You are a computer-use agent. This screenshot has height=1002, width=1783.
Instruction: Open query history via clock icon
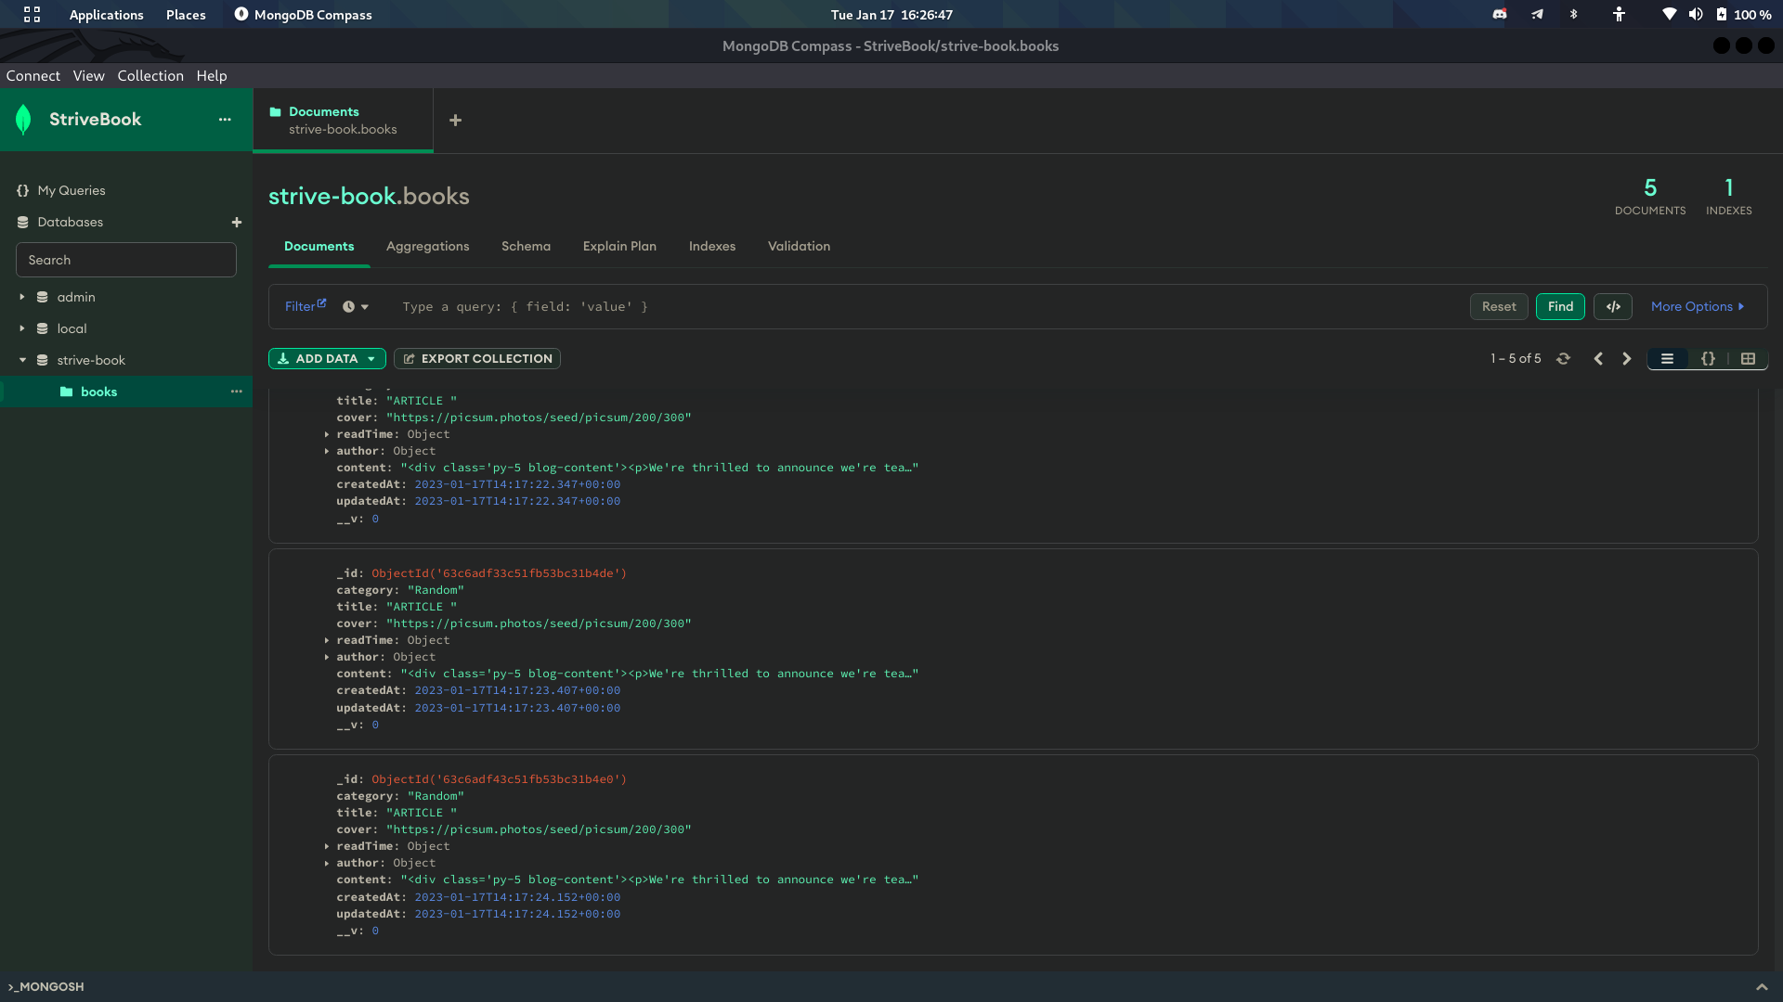tap(348, 306)
